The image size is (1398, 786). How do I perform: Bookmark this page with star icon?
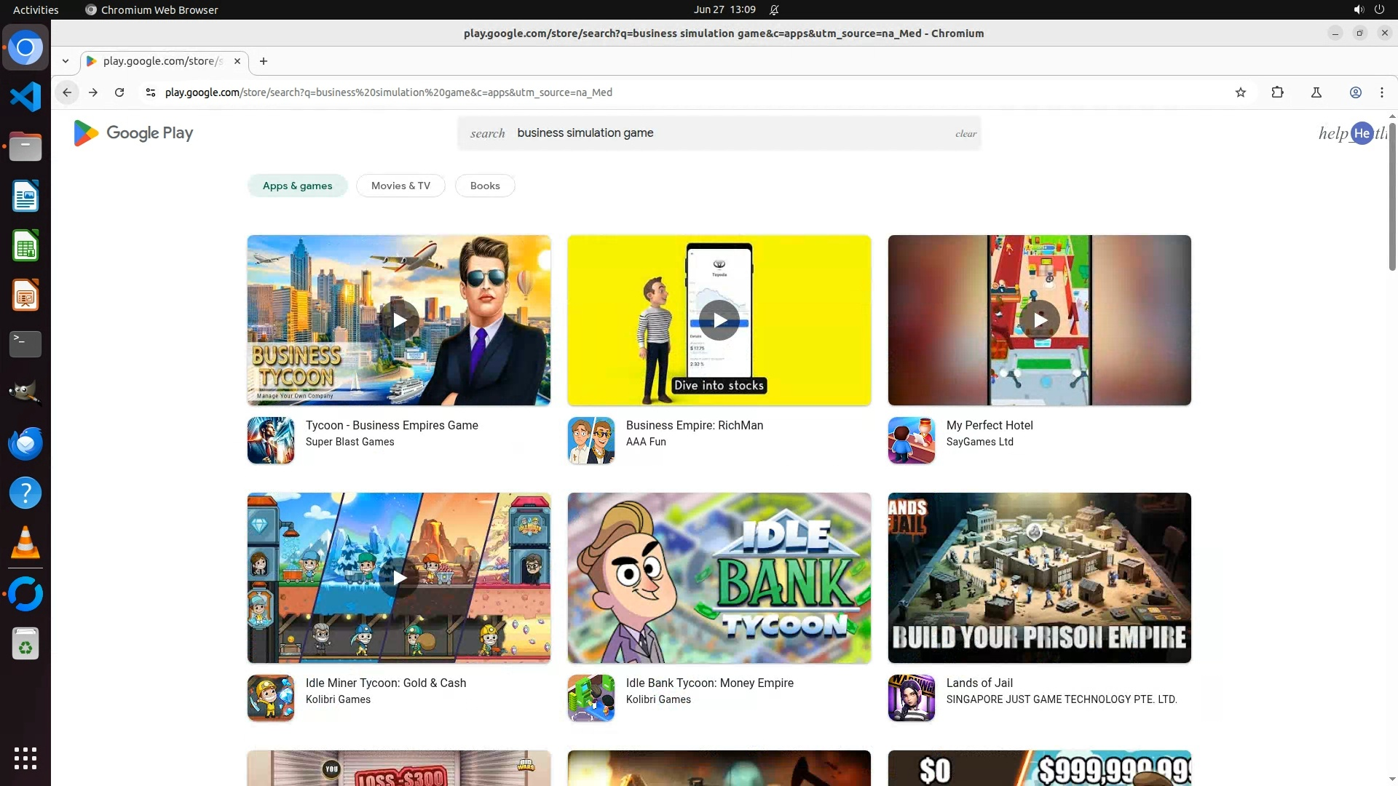(1241, 92)
